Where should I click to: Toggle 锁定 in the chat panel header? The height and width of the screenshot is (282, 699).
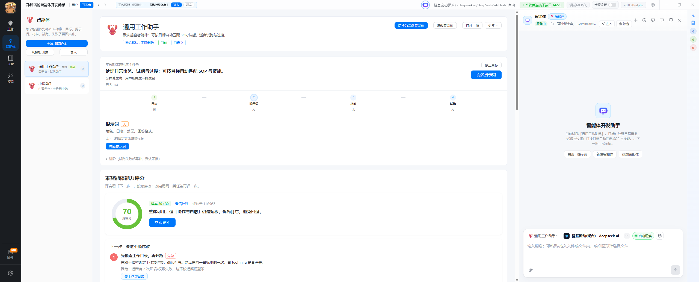[624, 24]
